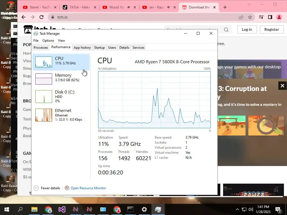Click Task Manager taskbar icon
The width and height of the screenshot is (287, 215).
click(158, 209)
